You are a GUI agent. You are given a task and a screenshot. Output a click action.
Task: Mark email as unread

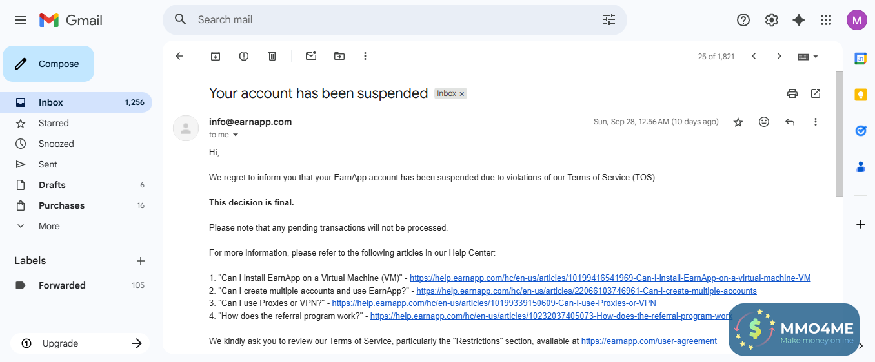(x=311, y=56)
